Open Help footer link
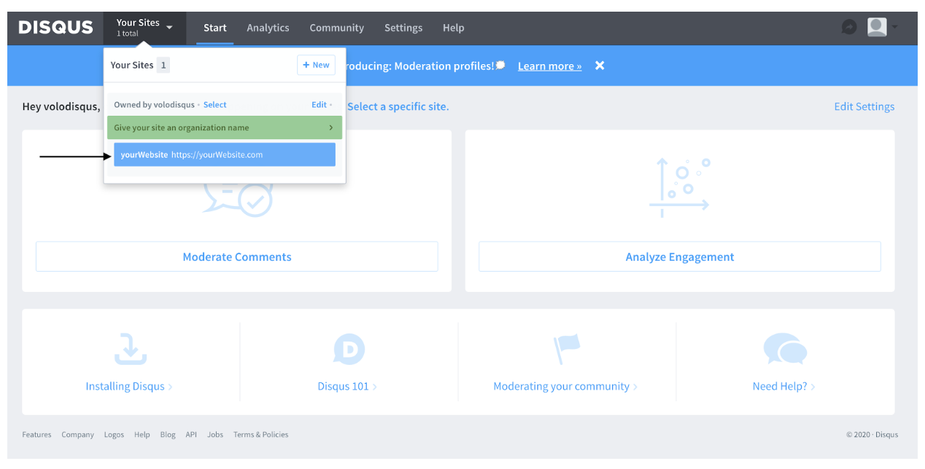 [x=142, y=435]
